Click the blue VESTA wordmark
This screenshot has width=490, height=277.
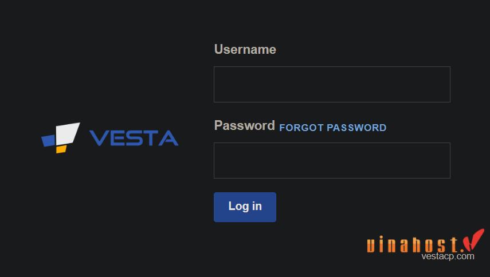134,138
